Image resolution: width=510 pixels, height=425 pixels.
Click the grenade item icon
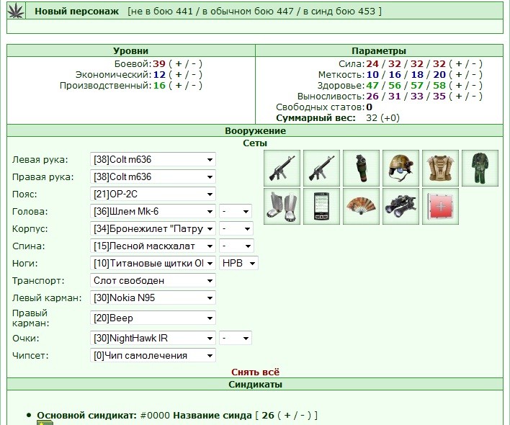click(x=361, y=168)
